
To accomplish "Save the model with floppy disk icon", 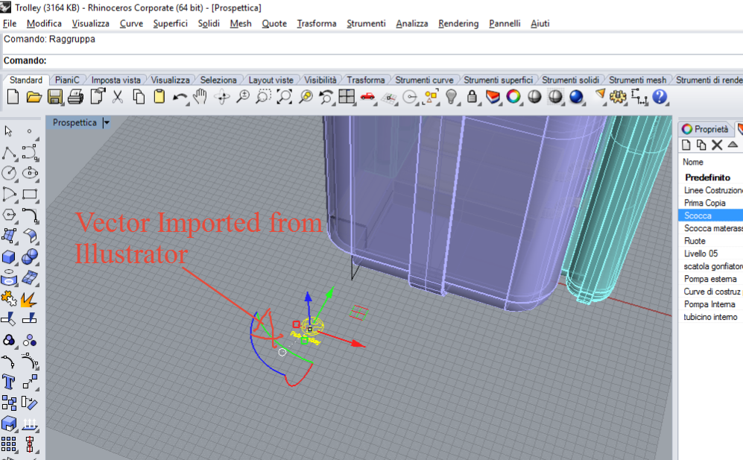I will [54, 97].
